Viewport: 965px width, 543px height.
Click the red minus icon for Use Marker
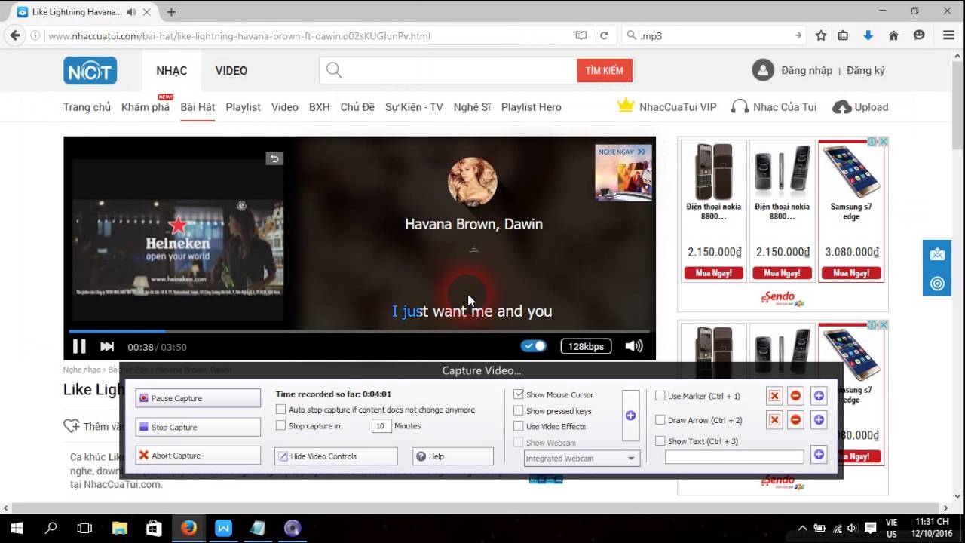tap(795, 396)
